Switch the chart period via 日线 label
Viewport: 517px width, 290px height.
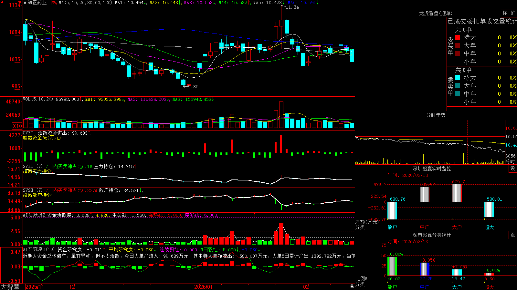tap(52, 3)
